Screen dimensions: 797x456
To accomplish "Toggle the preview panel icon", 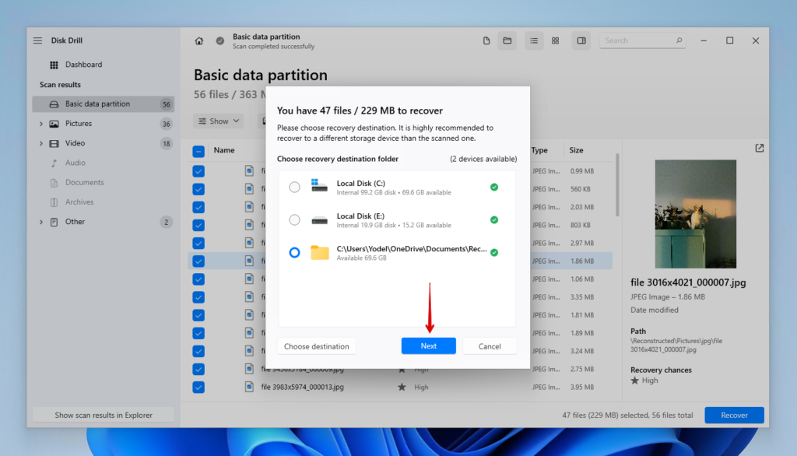I will click(581, 40).
